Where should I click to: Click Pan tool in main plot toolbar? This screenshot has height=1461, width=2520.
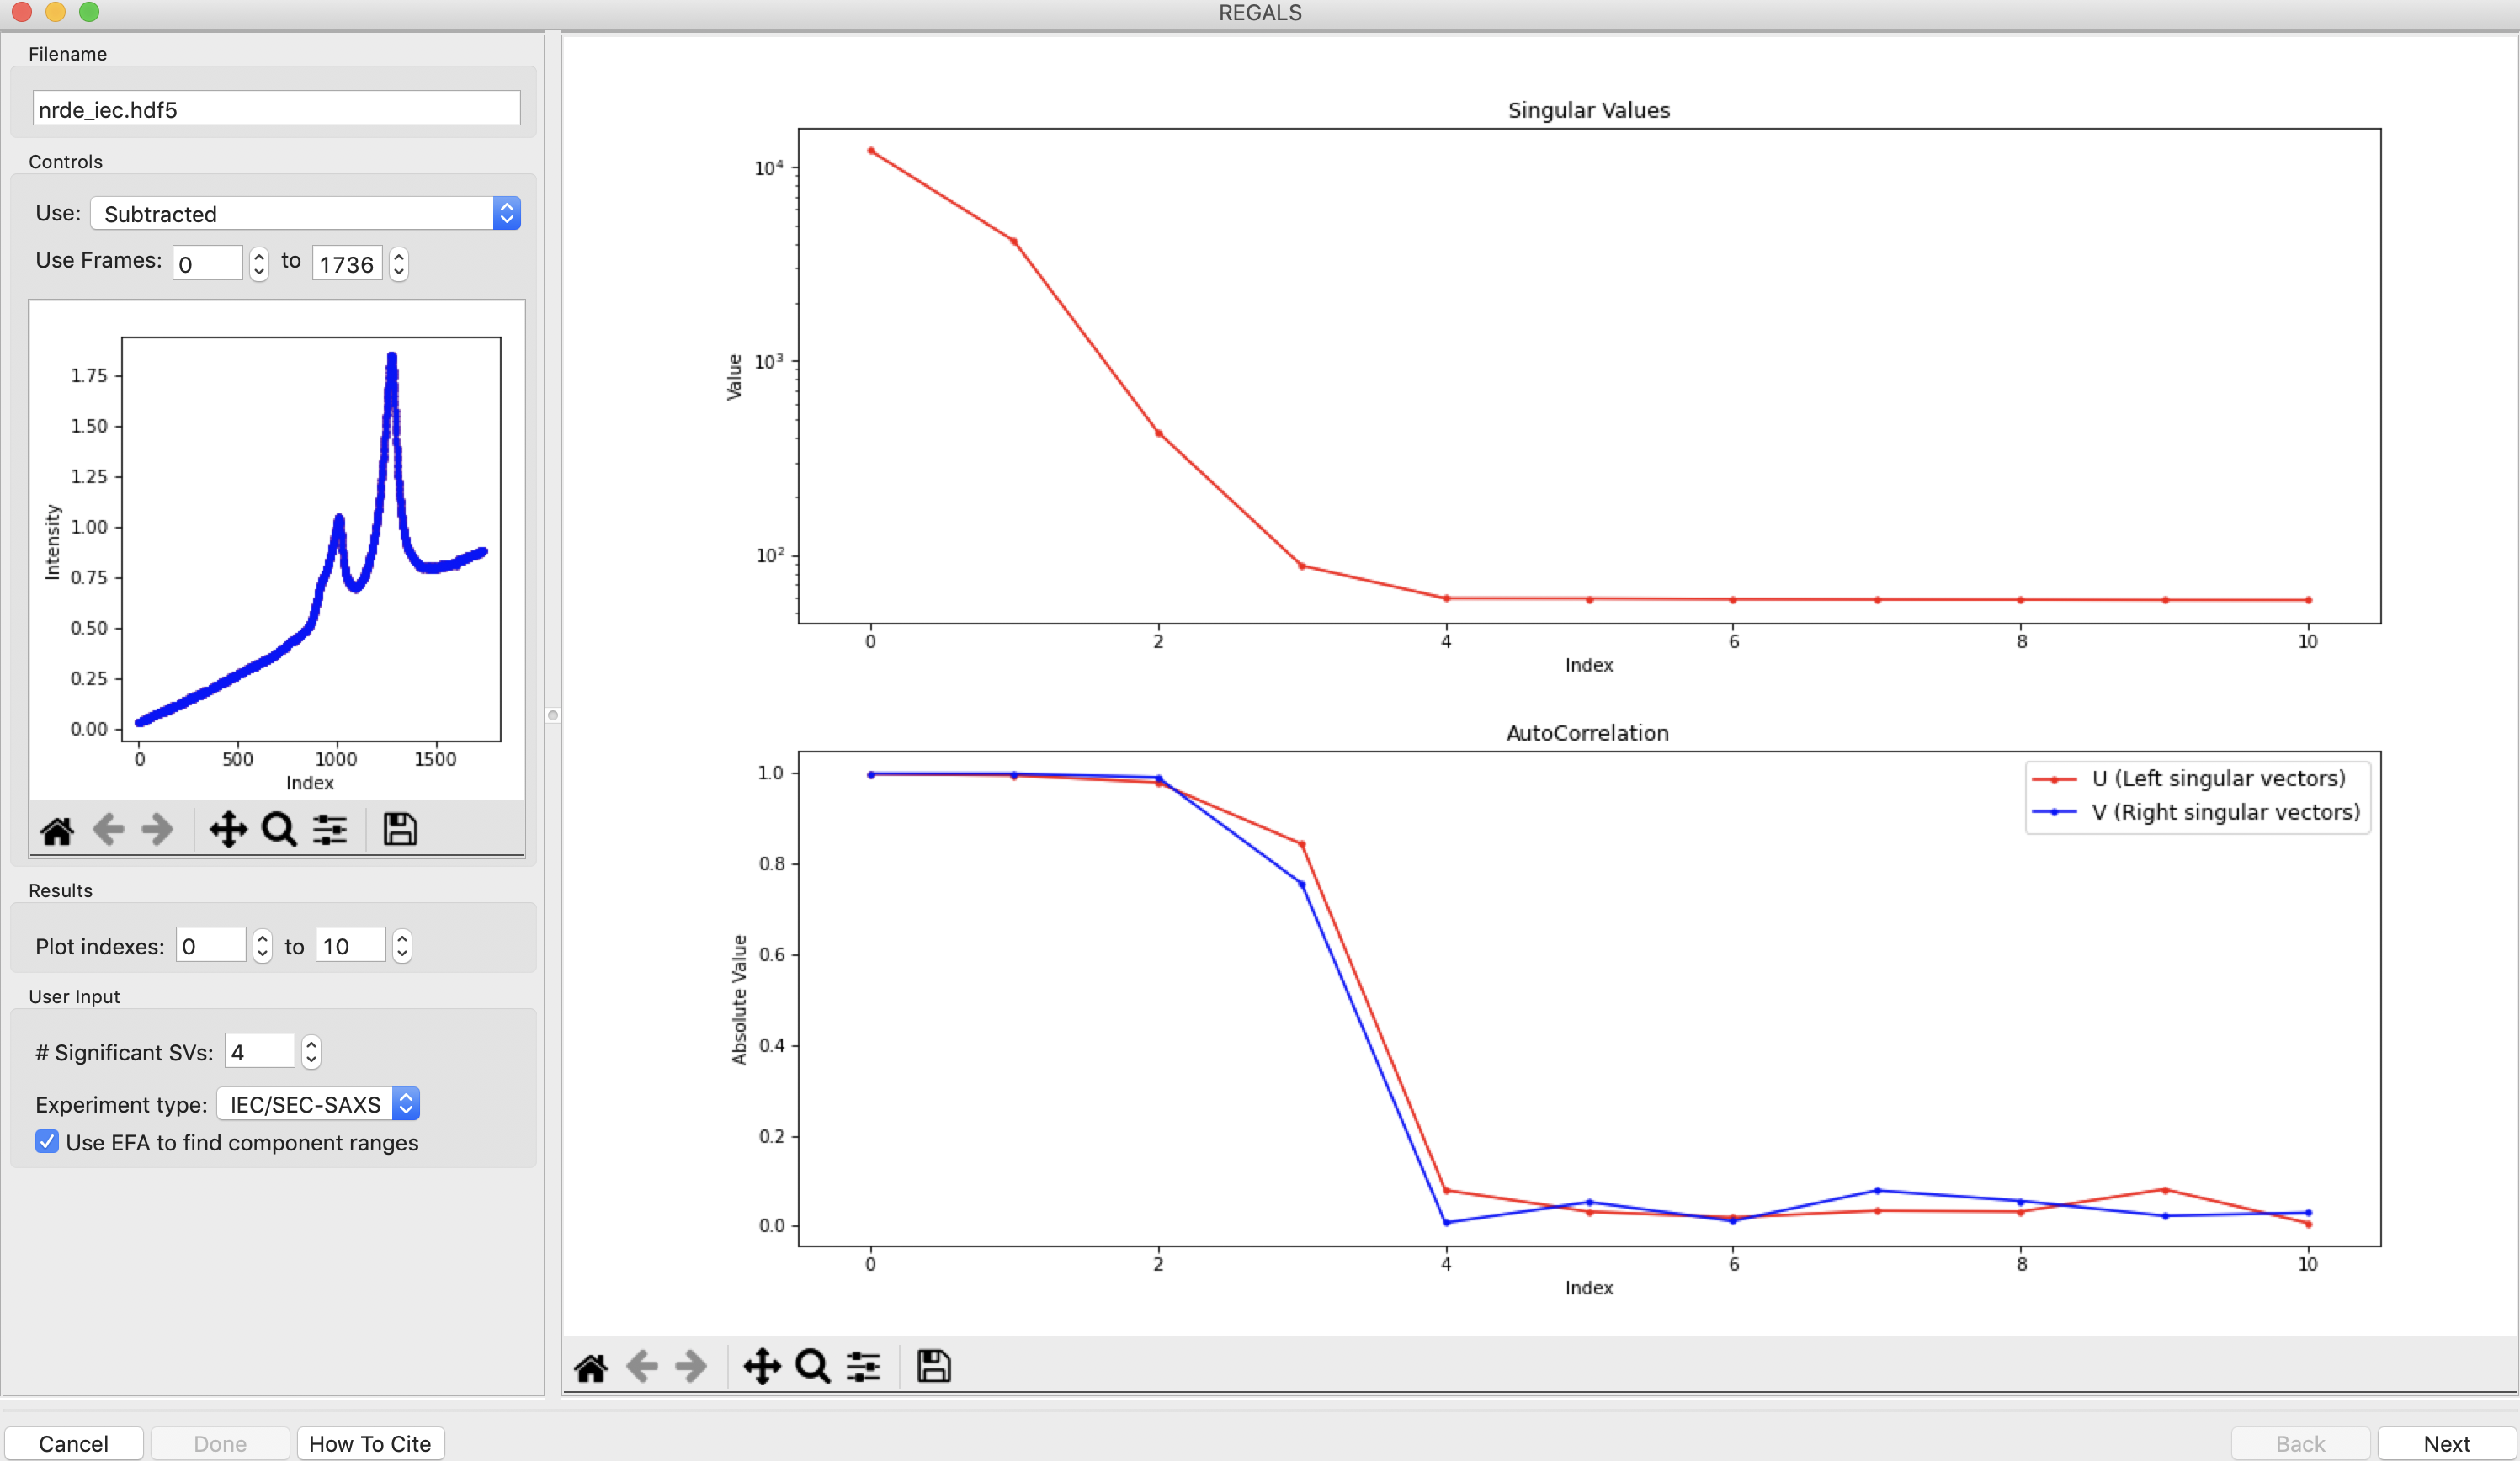[762, 1366]
